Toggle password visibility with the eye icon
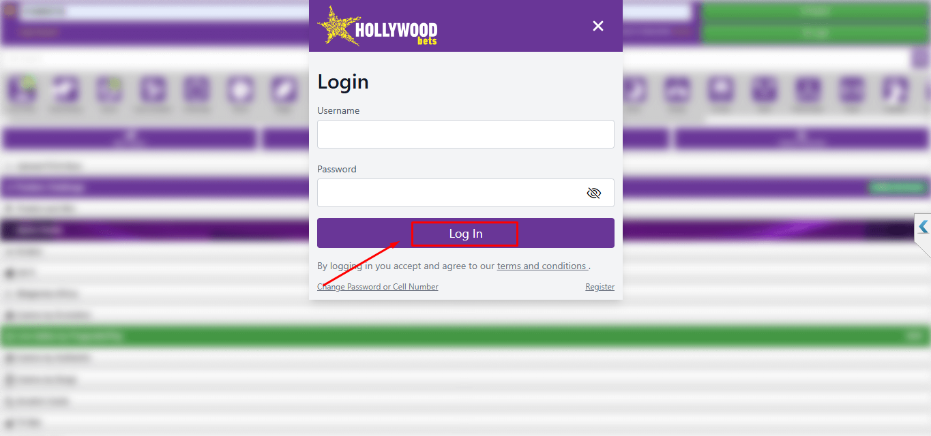This screenshot has height=436, width=931. tap(593, 193)
